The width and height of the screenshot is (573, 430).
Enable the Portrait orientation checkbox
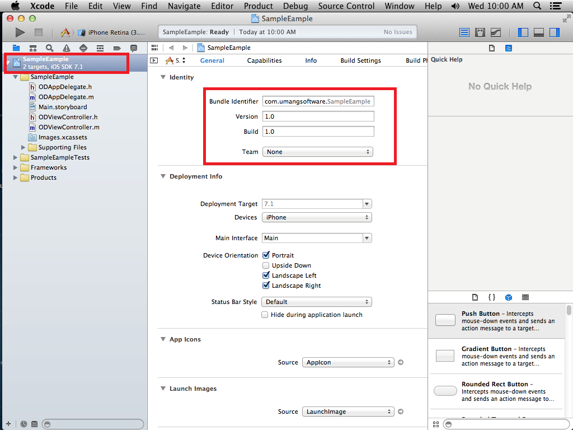266,255
